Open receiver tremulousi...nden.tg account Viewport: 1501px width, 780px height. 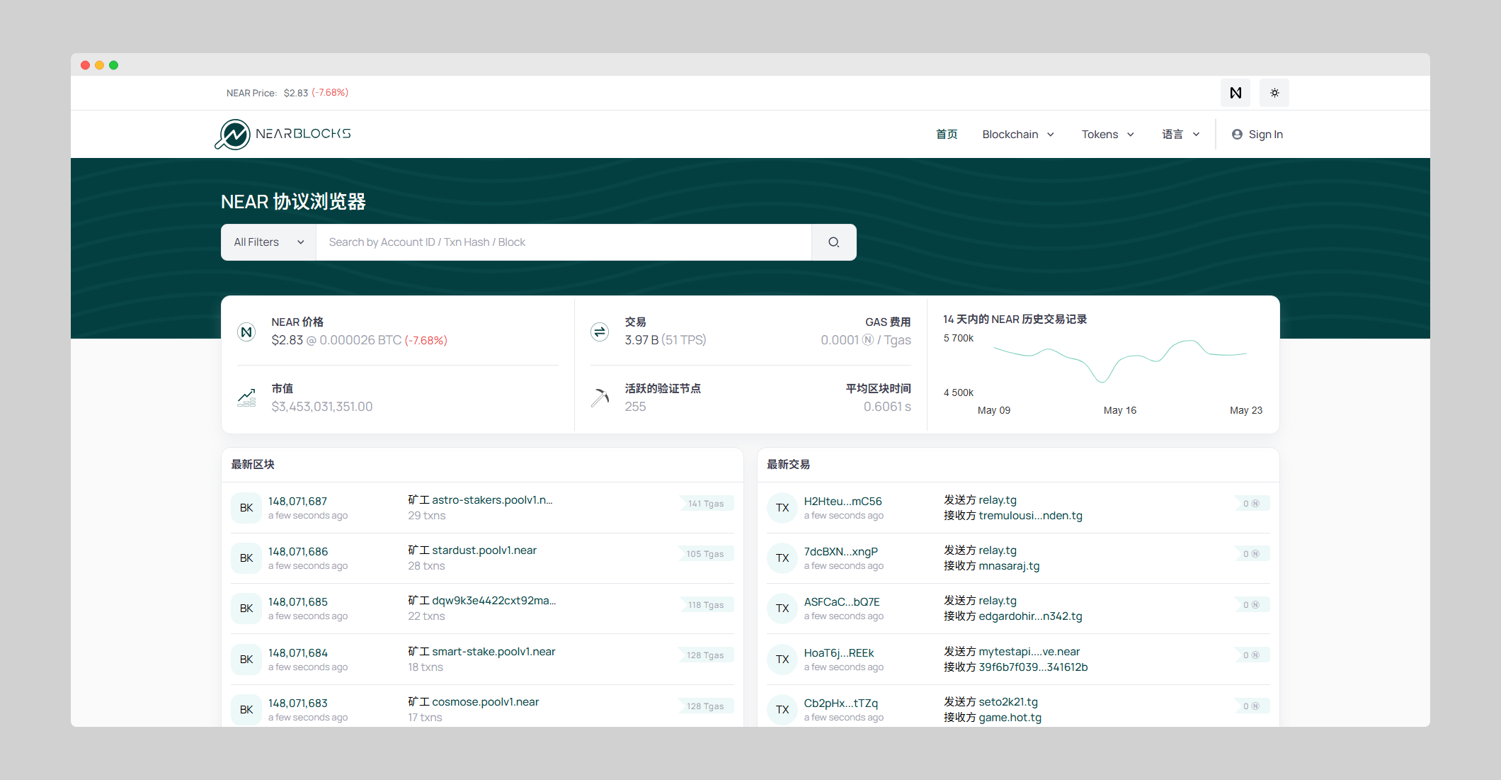(x=1030, y=516)
